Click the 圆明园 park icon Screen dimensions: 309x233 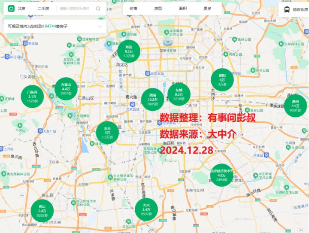[124, 34]
